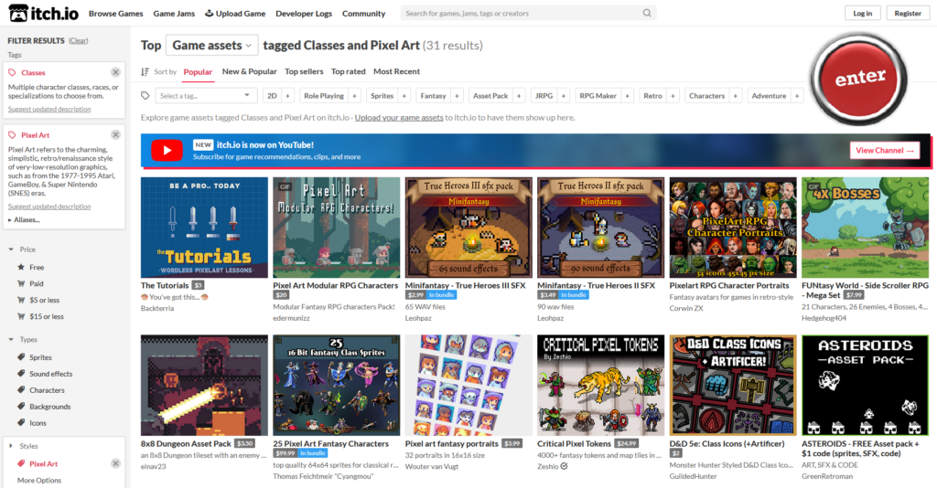This screenshot has width=937, height=488.
Task: Open Browse Games menu
Action: [x=116, y=13]
